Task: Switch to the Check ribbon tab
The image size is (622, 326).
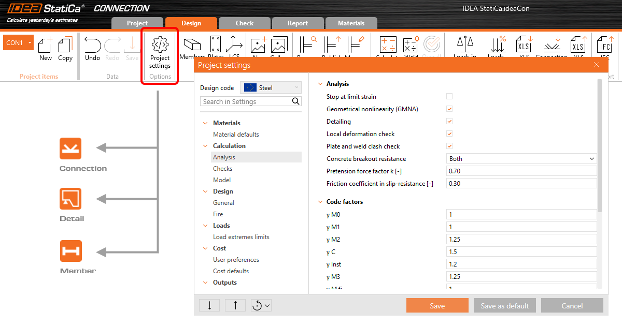Action: click(x=244, y=23)
